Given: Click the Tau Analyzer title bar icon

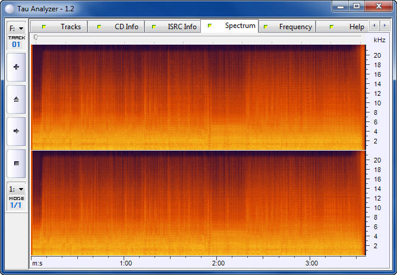Looking at the screenshot, I should tap(10, 8).
